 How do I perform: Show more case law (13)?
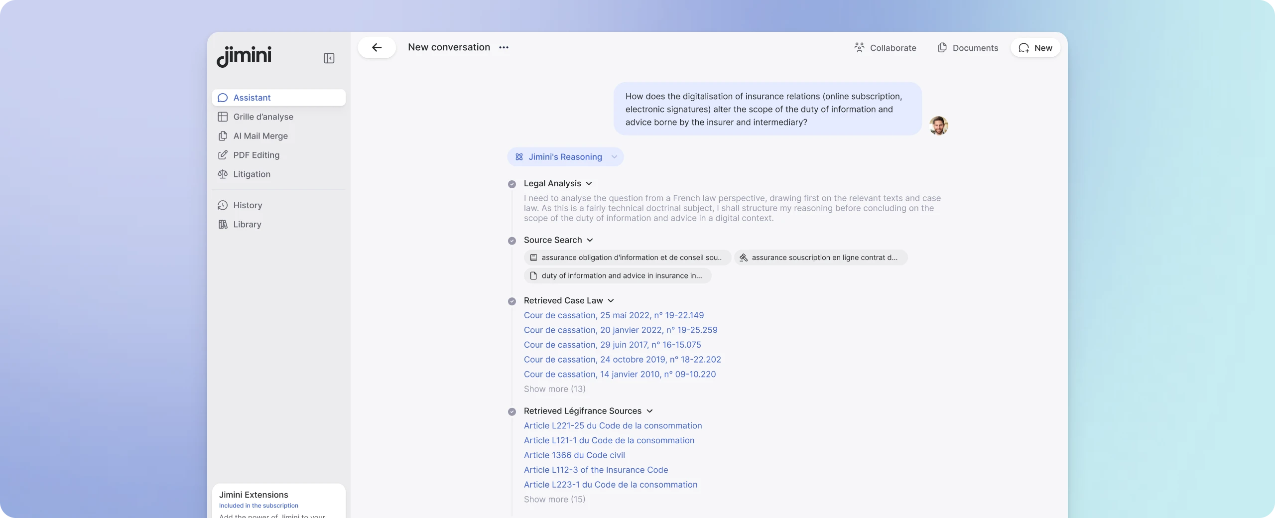554,389
